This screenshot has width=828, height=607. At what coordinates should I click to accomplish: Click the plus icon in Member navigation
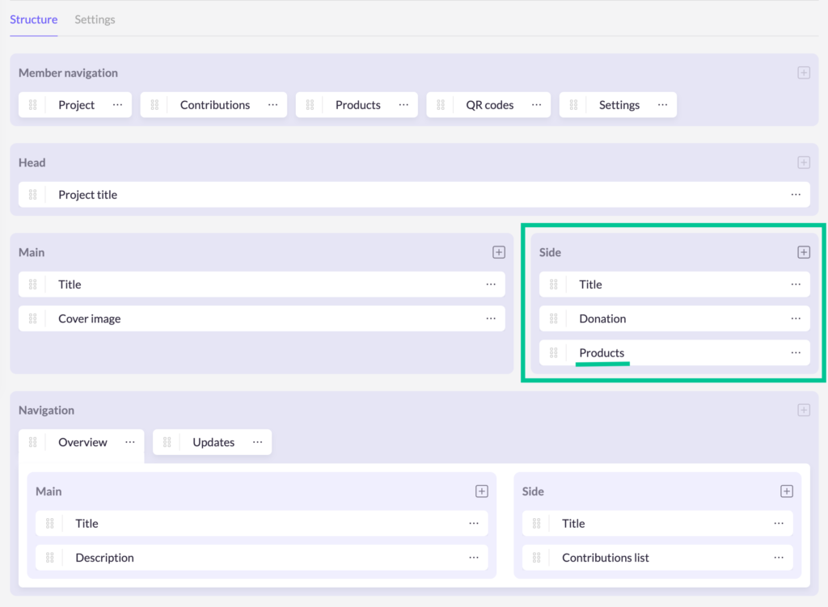(803, 73)
